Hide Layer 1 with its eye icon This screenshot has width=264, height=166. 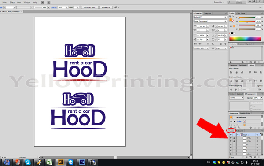[x=231, y=135]
